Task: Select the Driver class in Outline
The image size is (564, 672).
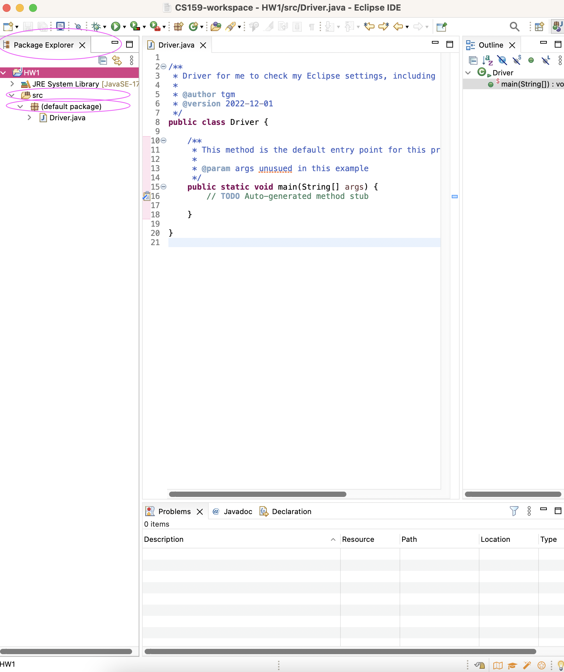Action: (503, 73)
